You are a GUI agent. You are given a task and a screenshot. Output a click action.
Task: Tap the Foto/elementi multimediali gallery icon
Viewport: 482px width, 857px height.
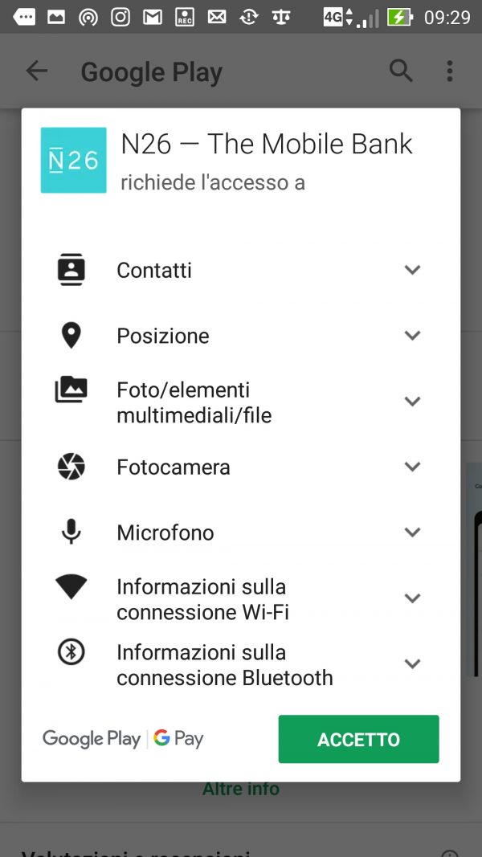(x=71, y=390)
